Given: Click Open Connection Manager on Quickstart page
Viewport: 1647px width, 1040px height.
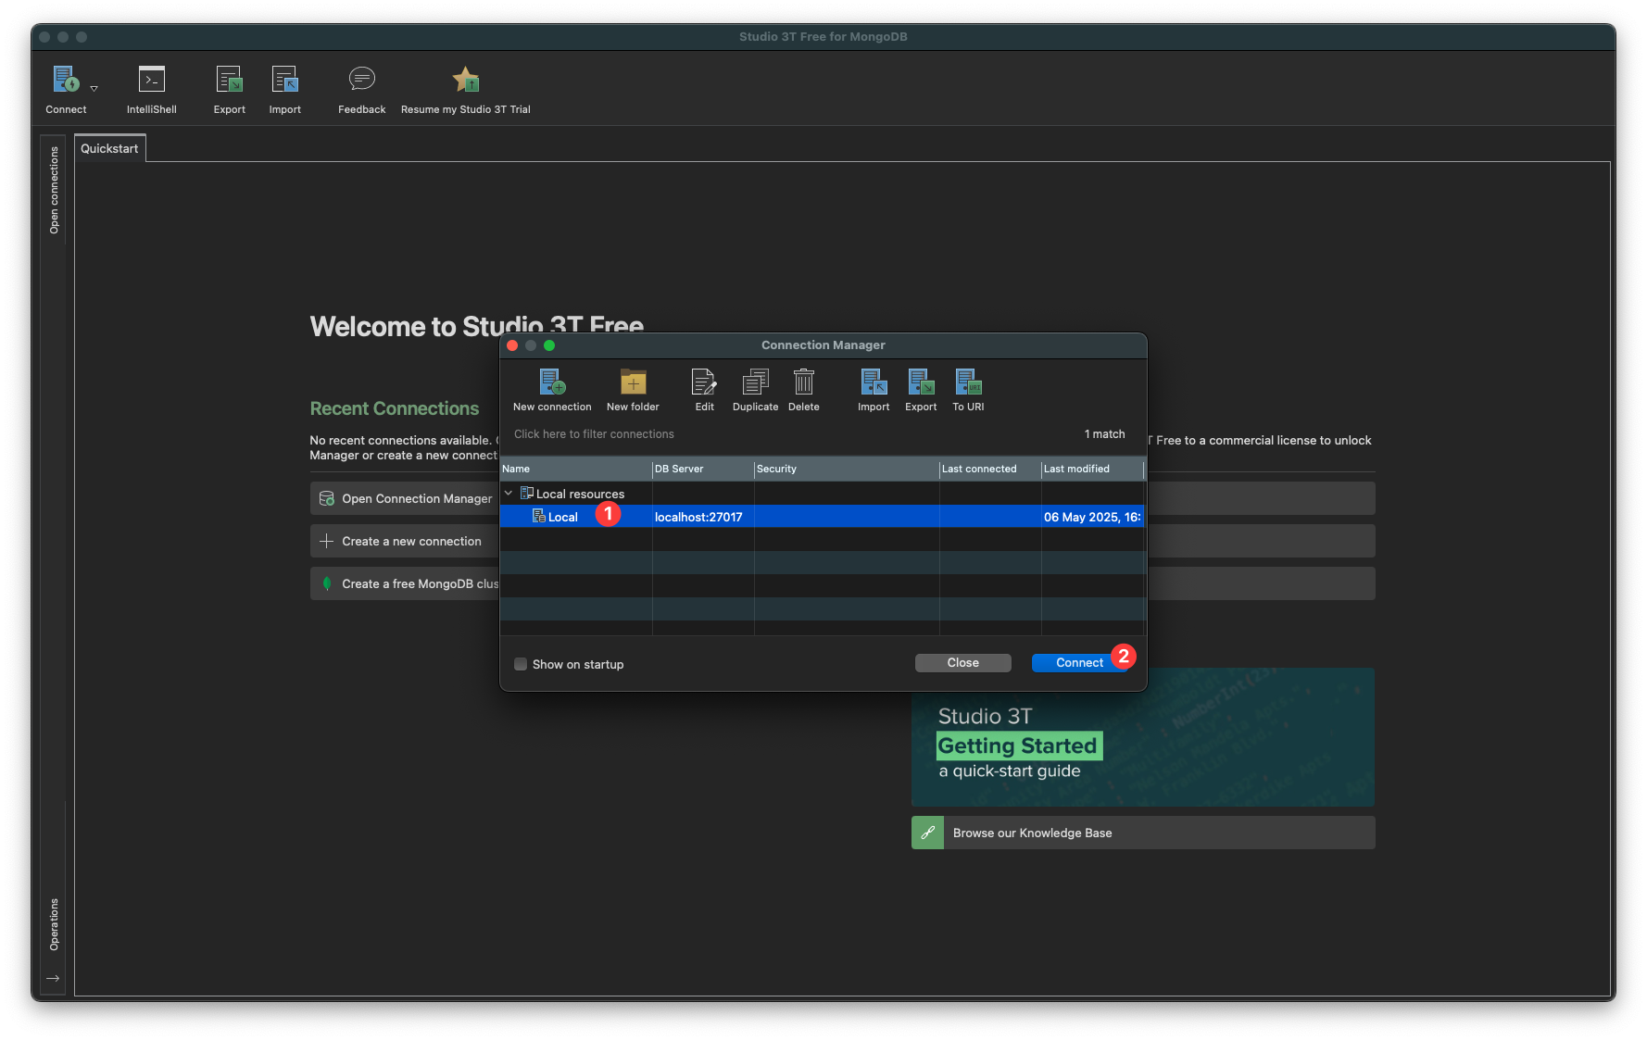Looking at the screenshot, I should coord(405,498).
